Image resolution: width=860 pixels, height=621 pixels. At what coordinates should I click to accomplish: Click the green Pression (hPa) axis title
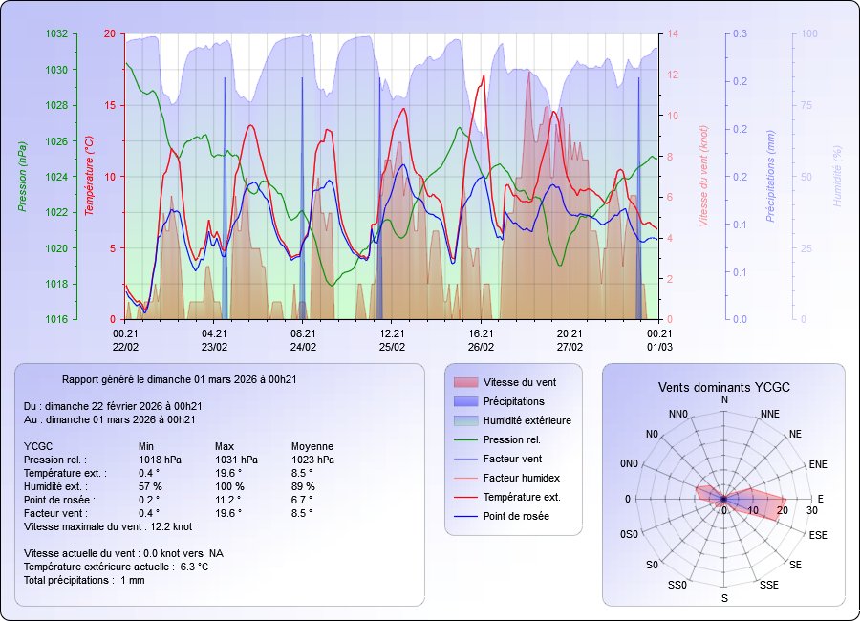coord(22,176)
